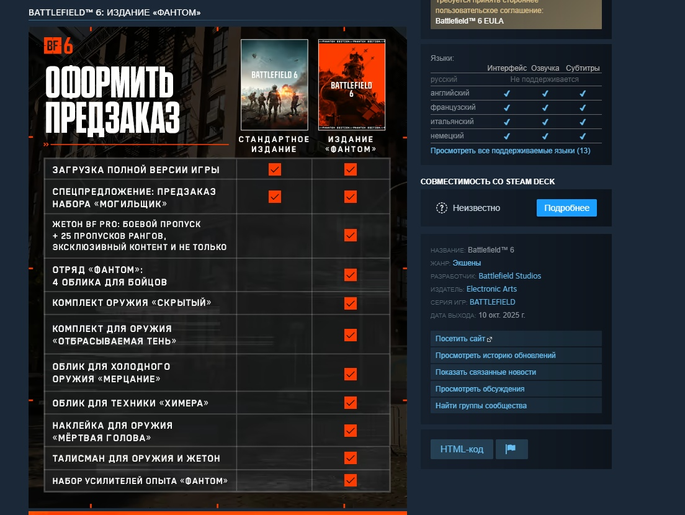Viewport: 685px width, 515px height.
Task: Click the «Субтитры» checkmark for английский
Action: click(583, 94)
